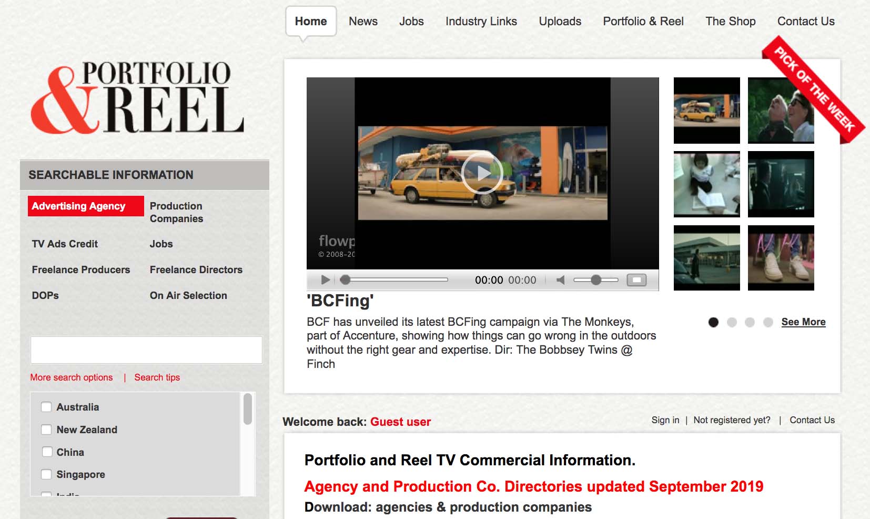This screenshot has width=870, height=519.
Task: Click the play icon in video control bar
Action: 325,280
